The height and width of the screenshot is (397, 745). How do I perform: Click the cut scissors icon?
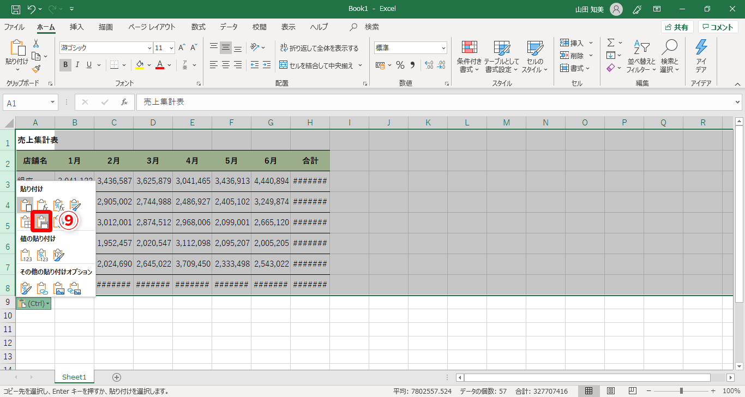click(36, 44)
